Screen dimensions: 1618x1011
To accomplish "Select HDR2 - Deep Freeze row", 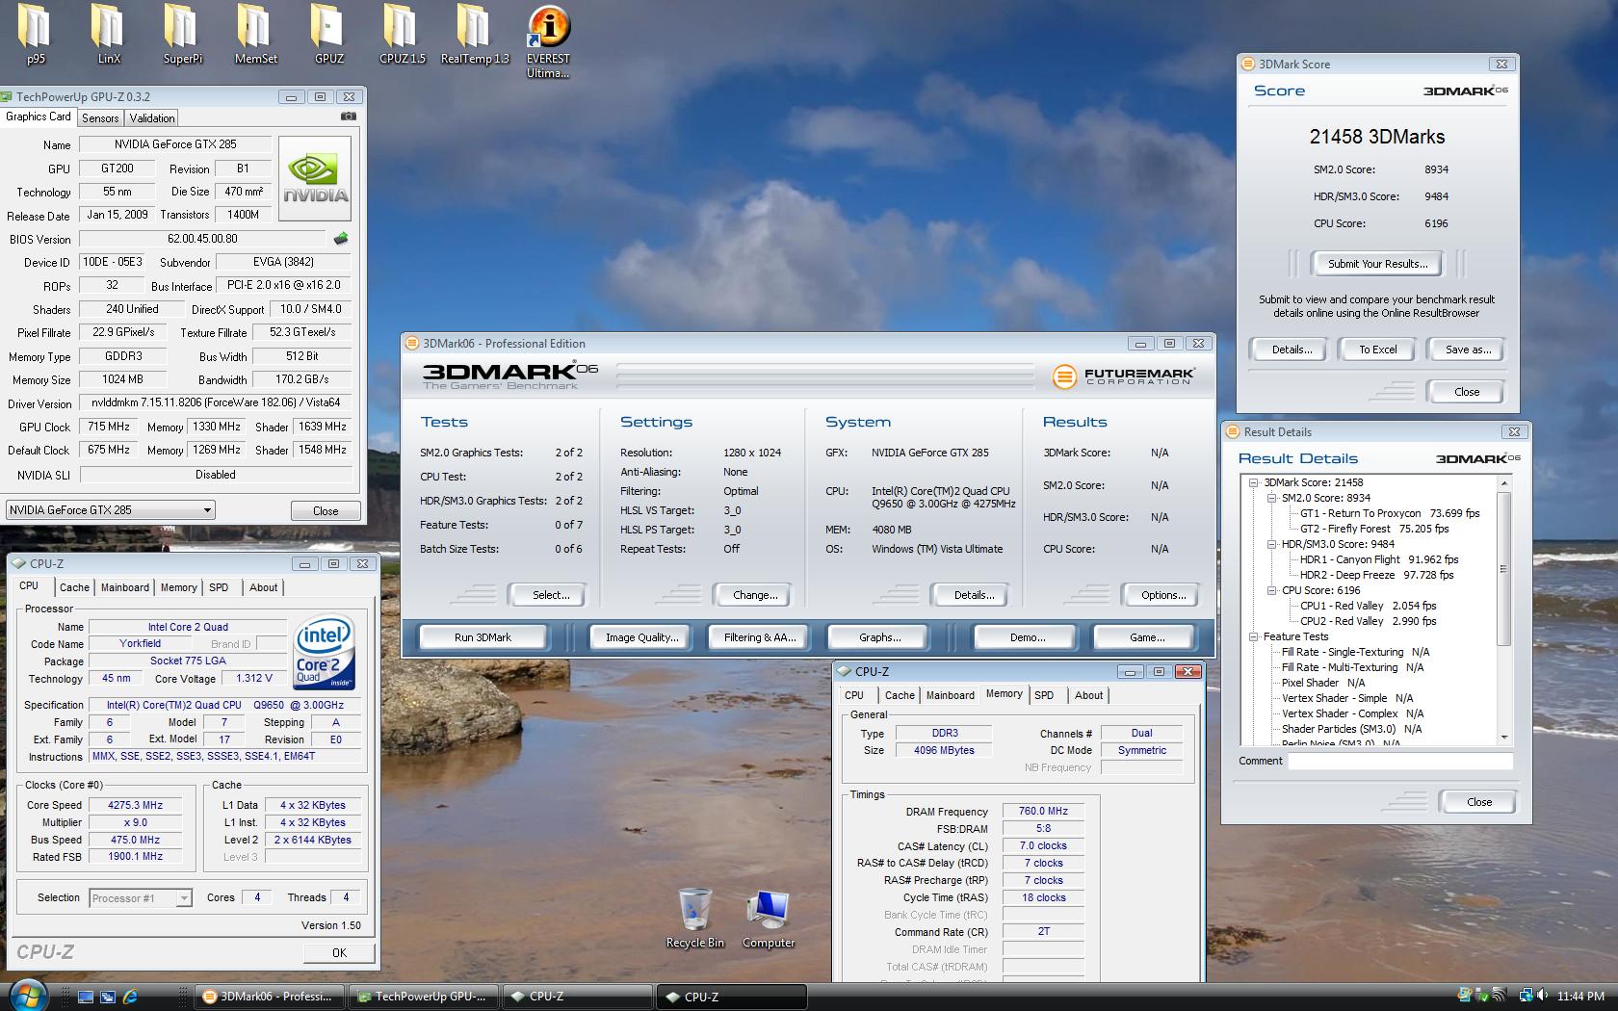I will pyautogui.click(x=1376, y=575).
